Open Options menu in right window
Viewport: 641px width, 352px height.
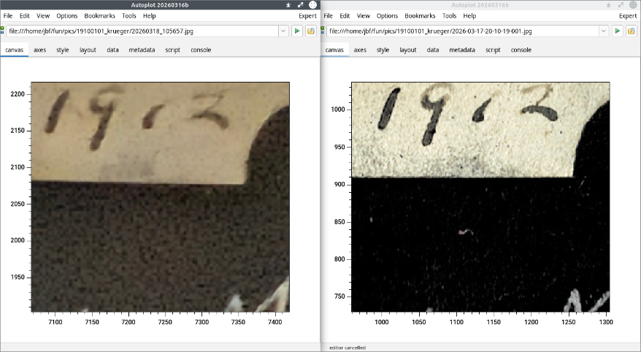point(387,15)
